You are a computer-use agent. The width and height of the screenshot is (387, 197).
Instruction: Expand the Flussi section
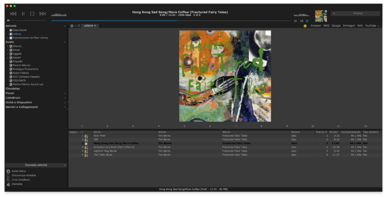pos(65,93)
